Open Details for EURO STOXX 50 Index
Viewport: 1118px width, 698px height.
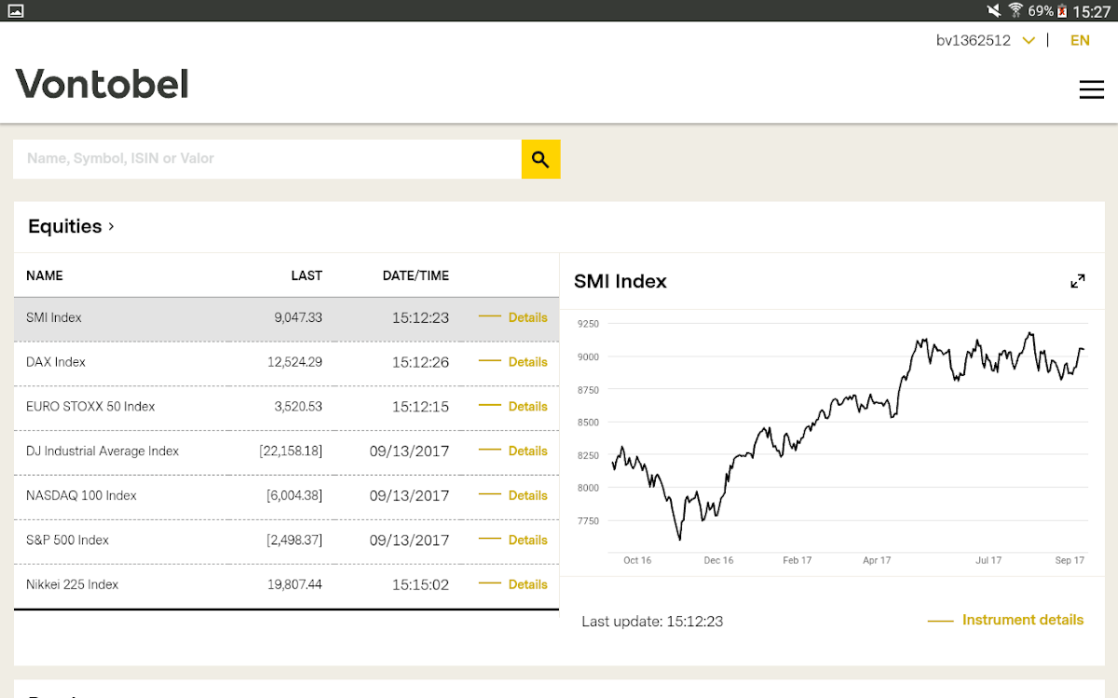click(x=513, y=407)
